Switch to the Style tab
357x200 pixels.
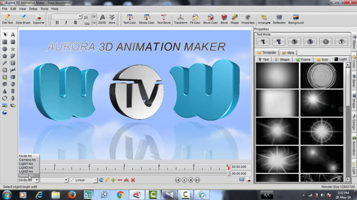(x=288, y=53)
